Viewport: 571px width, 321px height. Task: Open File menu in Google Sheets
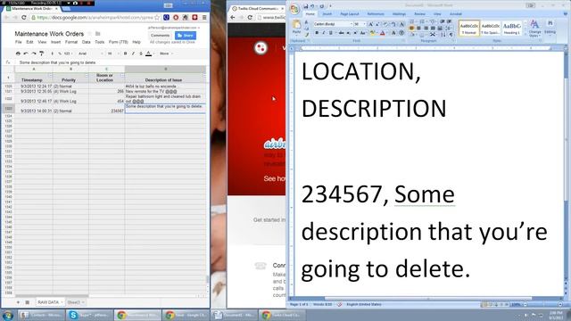pos(18,42)
